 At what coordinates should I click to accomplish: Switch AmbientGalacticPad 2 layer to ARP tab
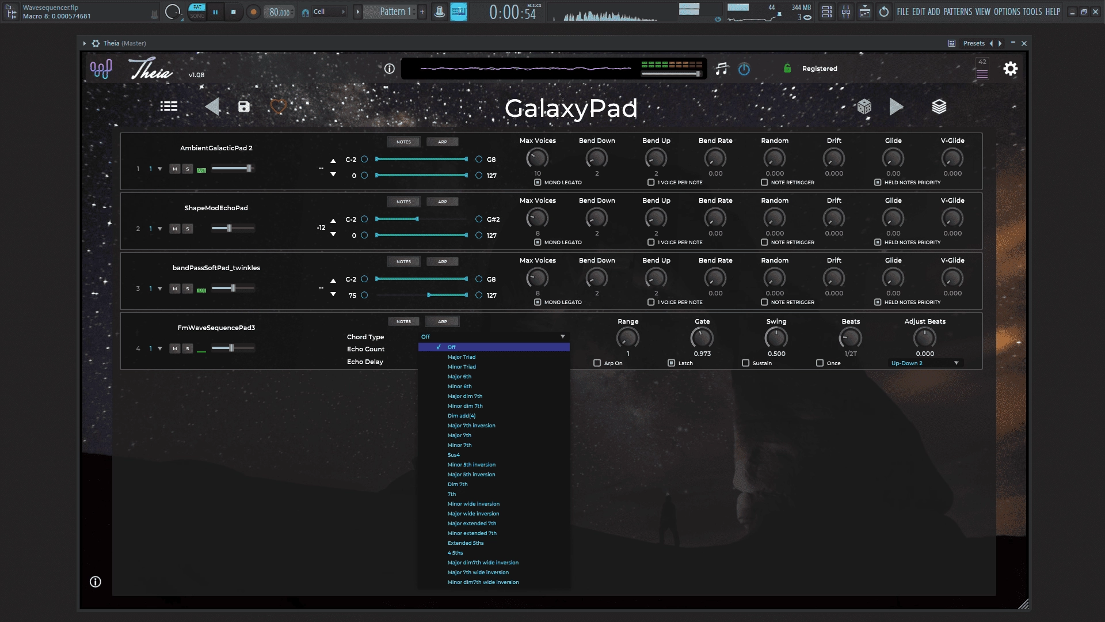(x=442, y=142)
